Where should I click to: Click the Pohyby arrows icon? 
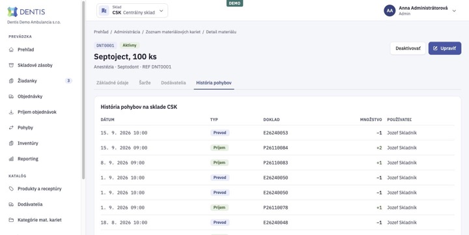11,128
